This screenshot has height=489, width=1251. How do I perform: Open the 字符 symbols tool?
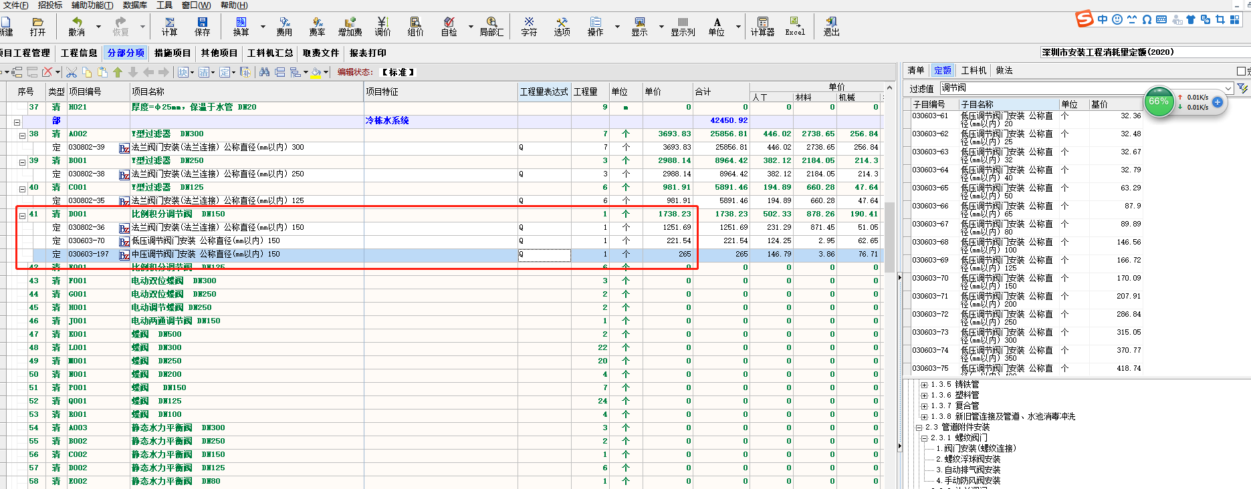[529, 27]
